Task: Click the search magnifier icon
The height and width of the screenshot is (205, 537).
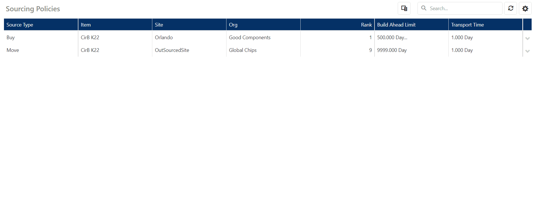Action: 424,8
